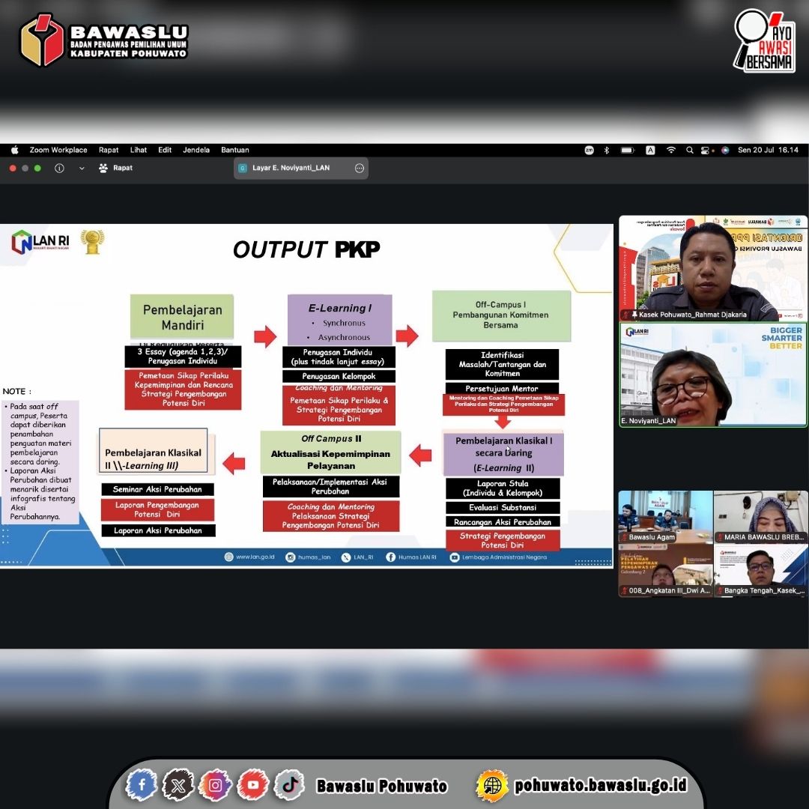Viewport: 809px width, 809px height.
Task: Open Spotlight search magnifier
Action: pos(689,150)
